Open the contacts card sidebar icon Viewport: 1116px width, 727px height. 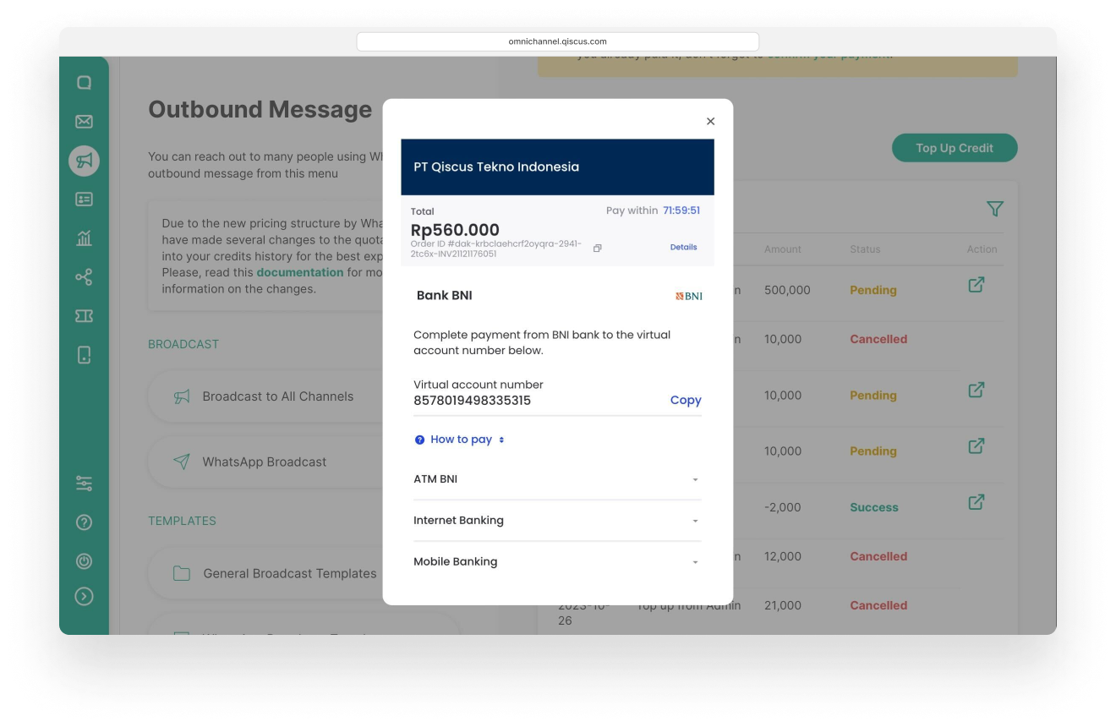coord(84,200)
